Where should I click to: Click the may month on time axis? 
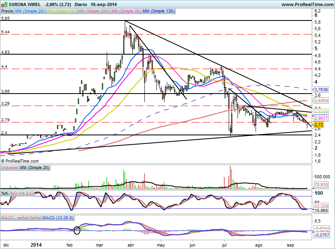(x=160, y=245)
